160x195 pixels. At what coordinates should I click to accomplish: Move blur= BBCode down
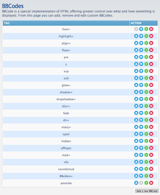click(x=141, y=106)
